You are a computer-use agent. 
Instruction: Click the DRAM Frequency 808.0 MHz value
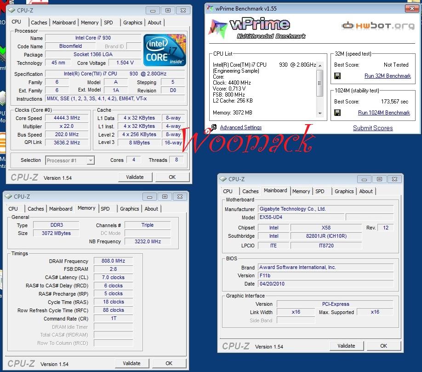113,261
